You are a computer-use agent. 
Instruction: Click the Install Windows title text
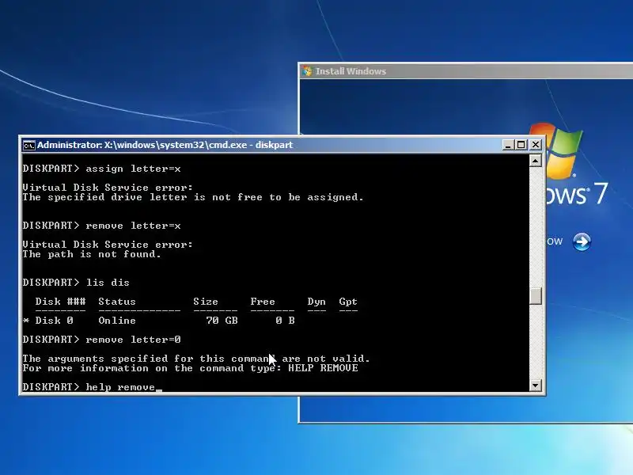point(351,71)
